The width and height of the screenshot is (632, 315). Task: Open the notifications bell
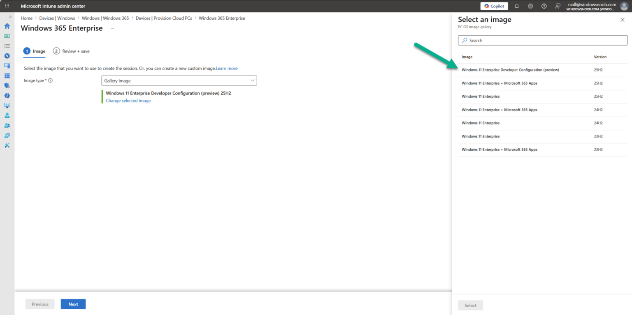tap(517, 6)
